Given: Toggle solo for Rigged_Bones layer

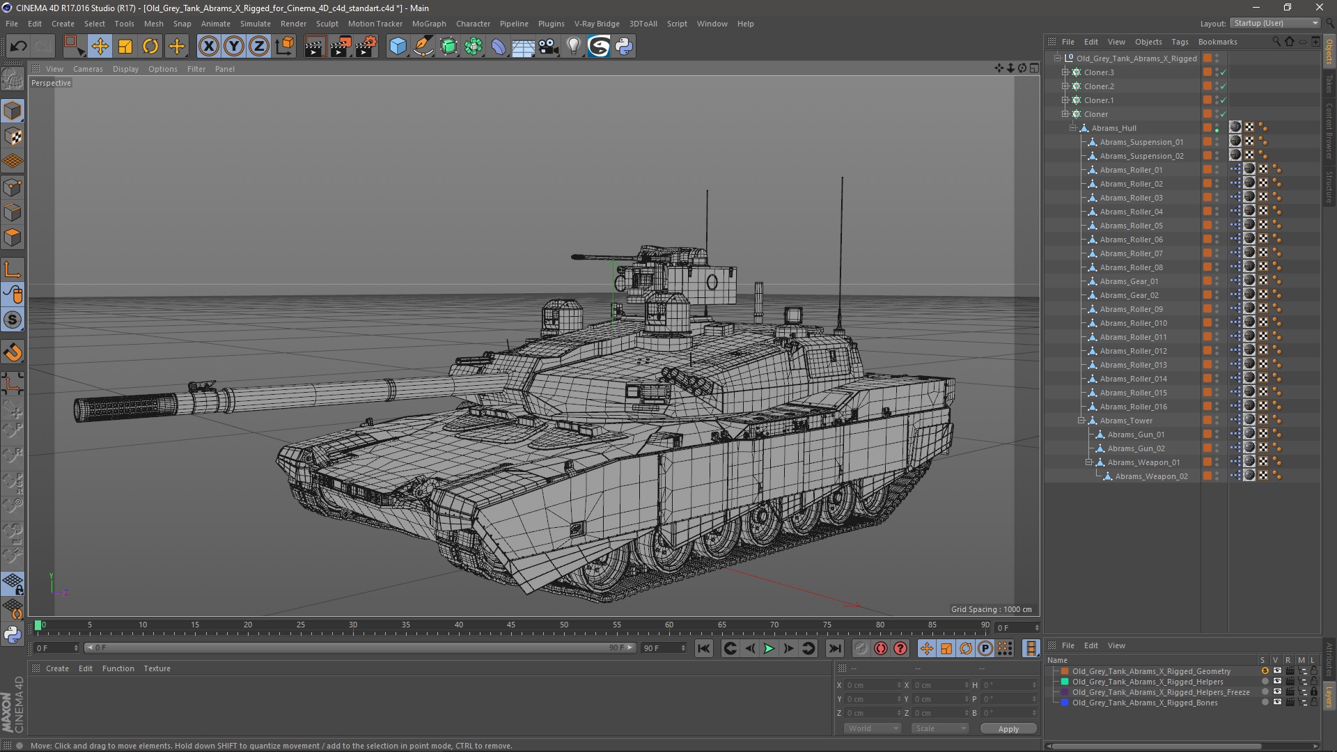Looking at the screenshot, I should point(1265,703).
